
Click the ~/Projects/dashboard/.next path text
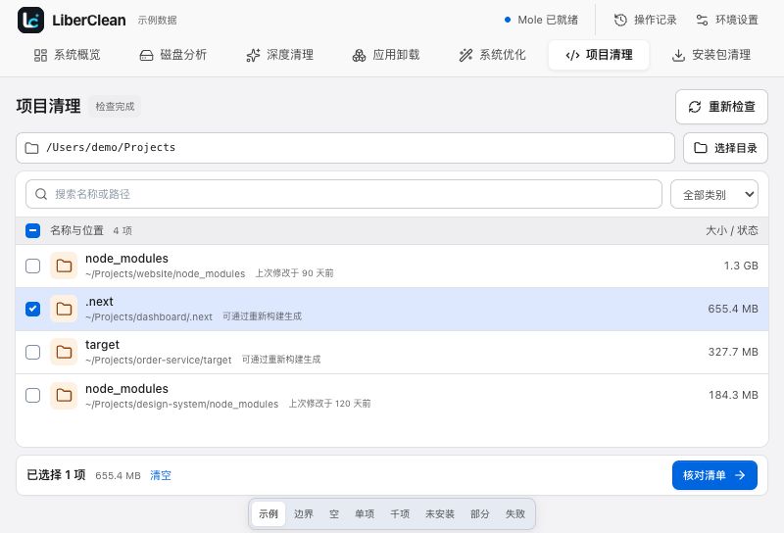(149, 317)
